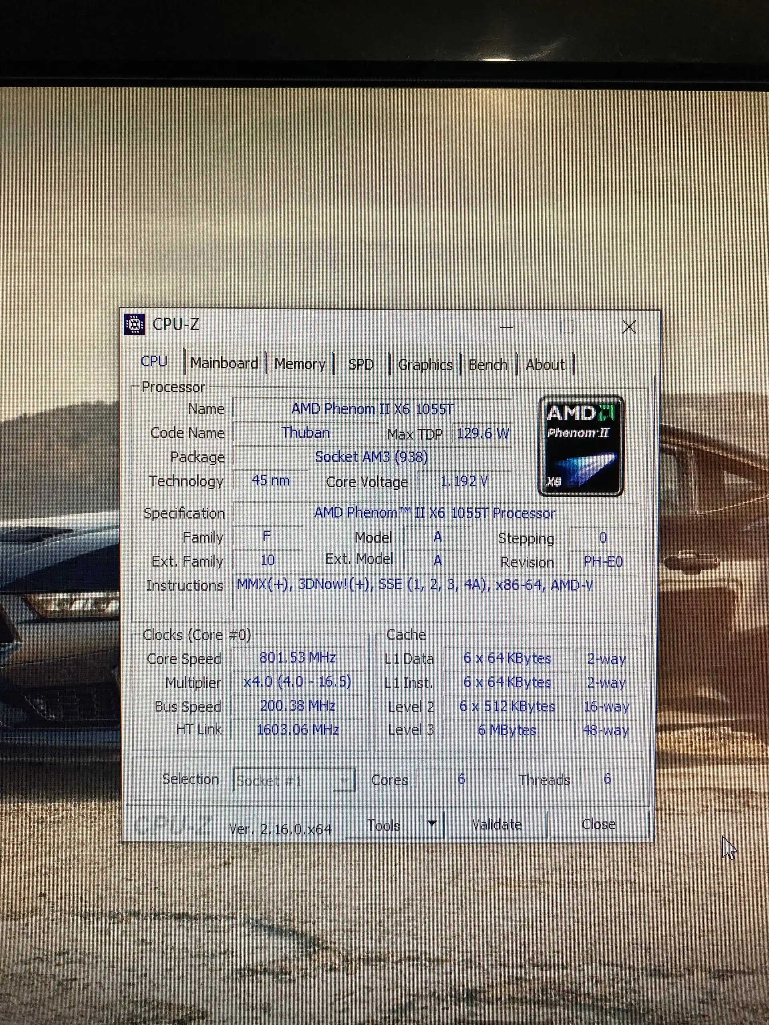
Task: Open the Socket #1 selection dropdown
Action: coord(344,780)
